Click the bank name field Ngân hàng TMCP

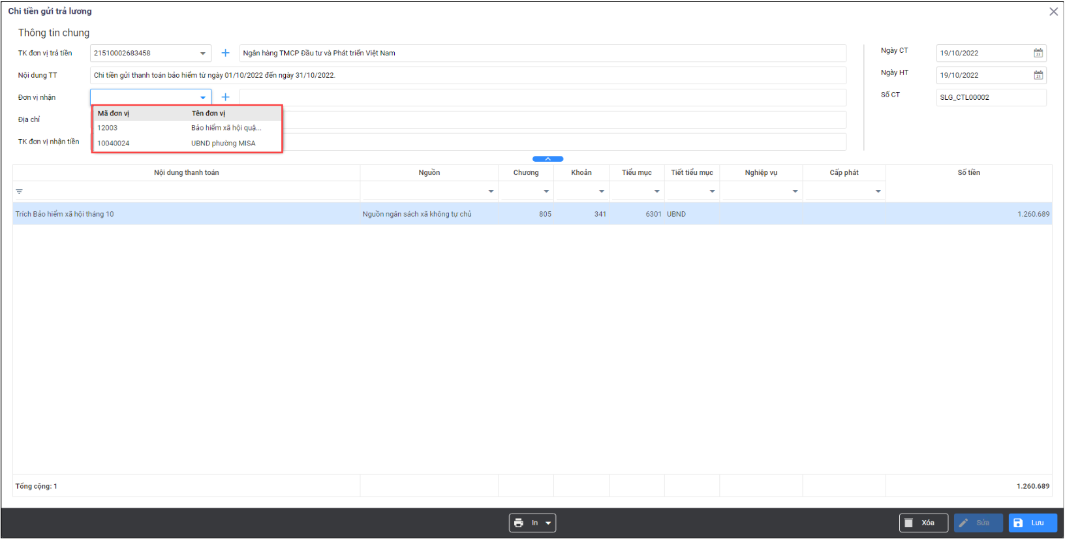click(543, 53)
